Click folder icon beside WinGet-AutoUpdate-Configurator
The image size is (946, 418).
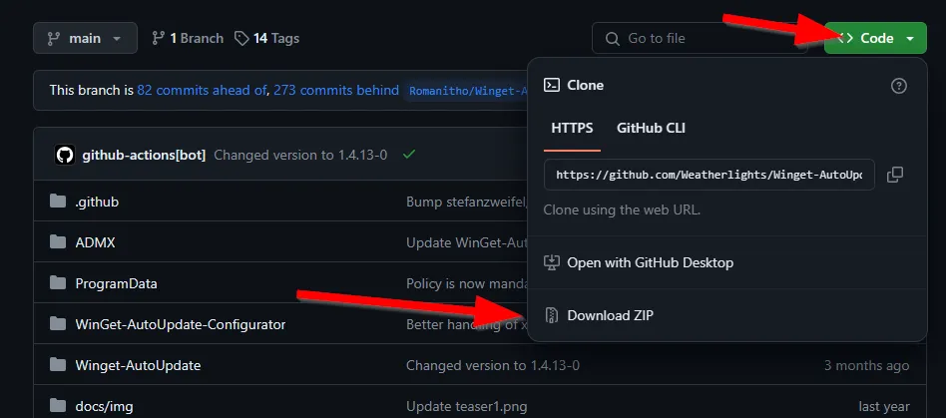58,324
